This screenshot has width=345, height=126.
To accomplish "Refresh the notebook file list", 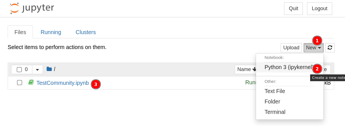I will (x=330, y=48).
